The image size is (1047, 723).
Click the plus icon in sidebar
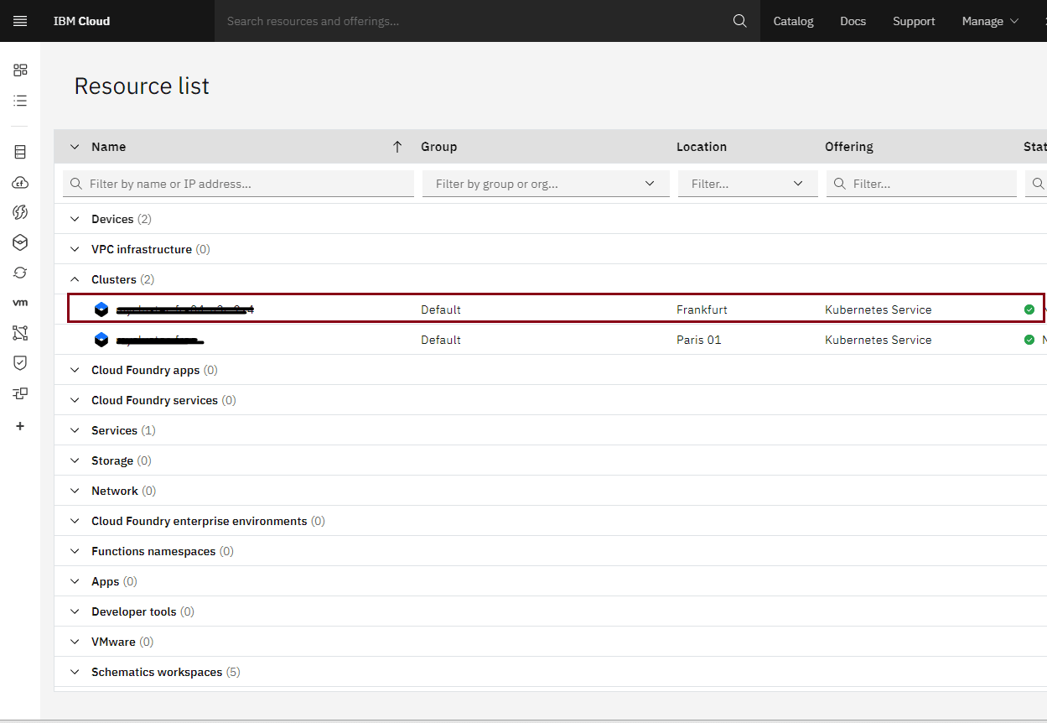(x=20, y=426)
